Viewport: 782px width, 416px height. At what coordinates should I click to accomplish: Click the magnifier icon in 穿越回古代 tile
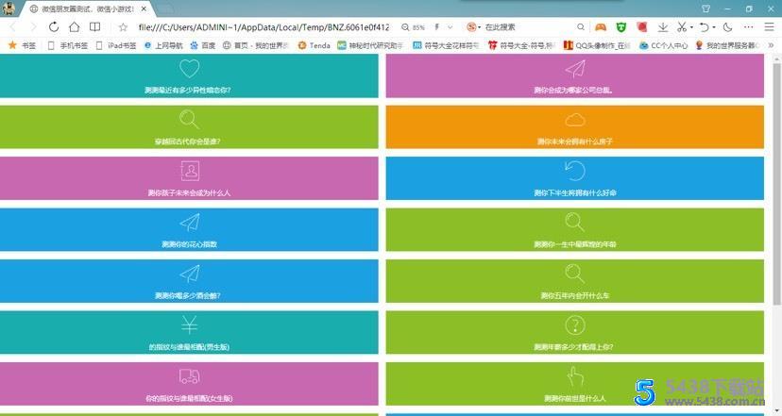[x=189, y=120]
